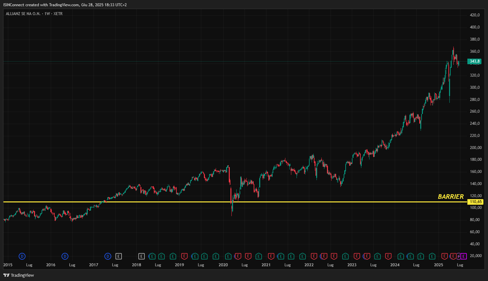The height and width of the screenshot is (281, 488).
Task: Click the 80,00 price scale label
Action: click(x=475, y=220)
